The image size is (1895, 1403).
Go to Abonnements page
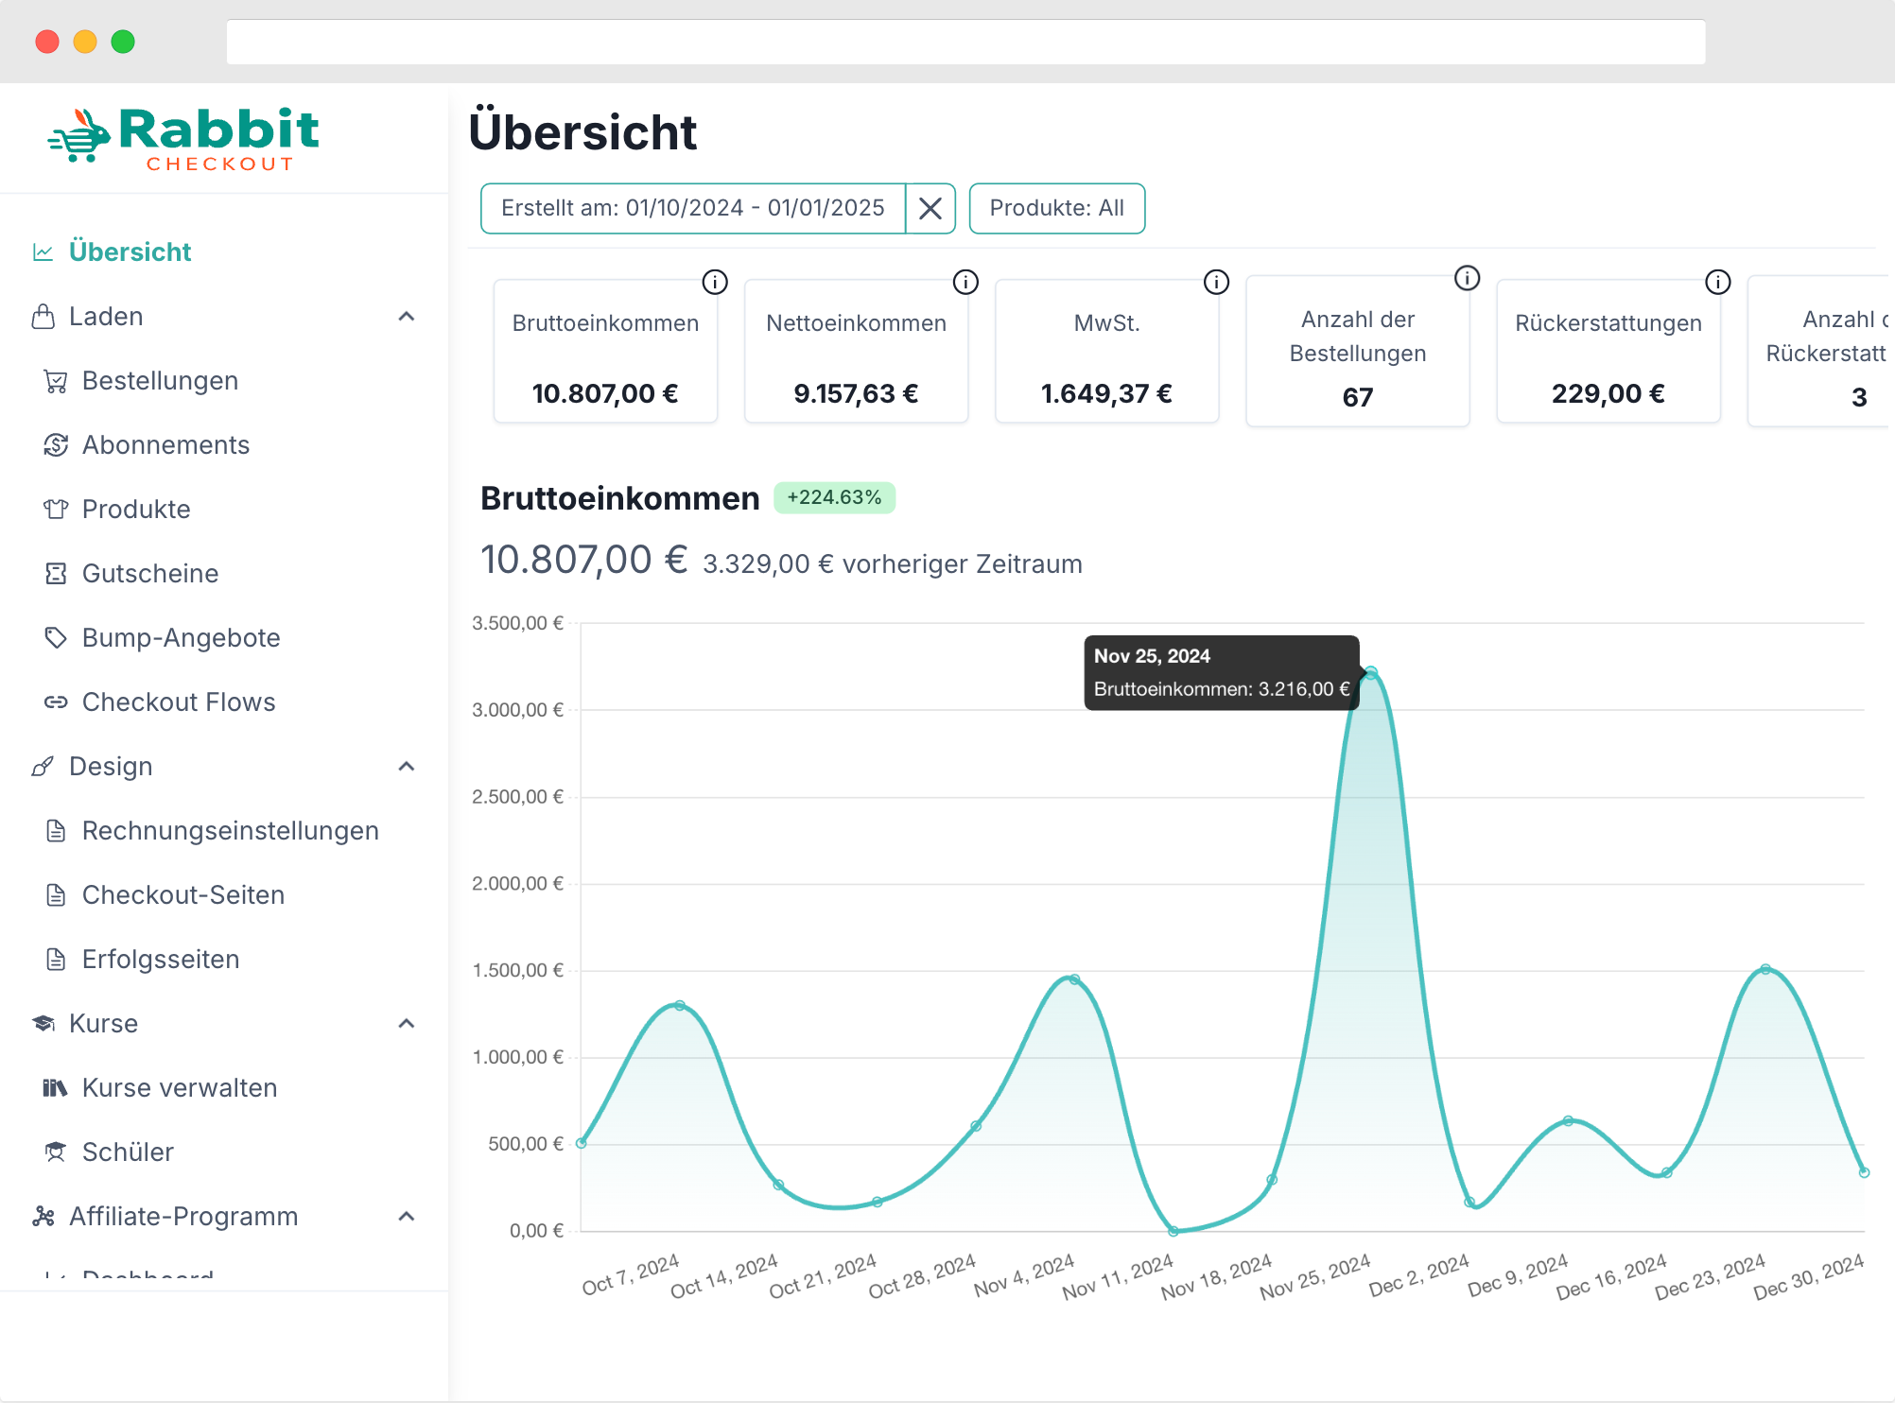coord(165,445)
